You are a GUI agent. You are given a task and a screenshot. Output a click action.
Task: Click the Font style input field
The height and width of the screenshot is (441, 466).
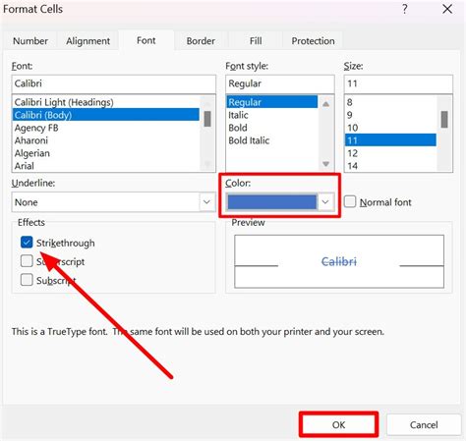(x=280, y=83)
